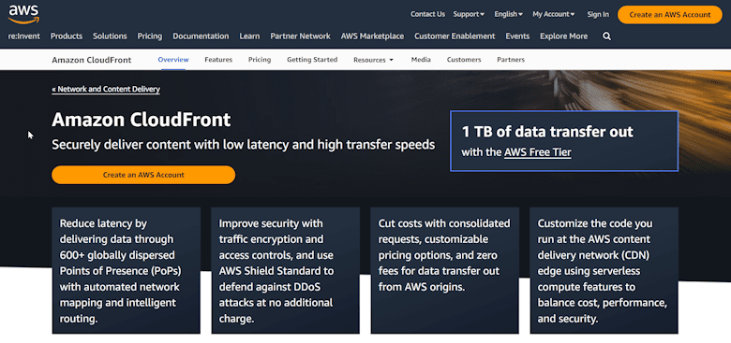Image resolution: width=731 pixels, height=343 pixels.
Task: Click the 1 TB of data transfer out heading
Action: (547, 132)
